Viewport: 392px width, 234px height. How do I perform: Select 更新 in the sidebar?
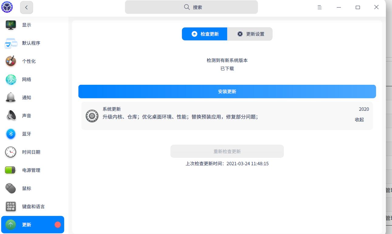pyautogui.click(x=33, y=225)
